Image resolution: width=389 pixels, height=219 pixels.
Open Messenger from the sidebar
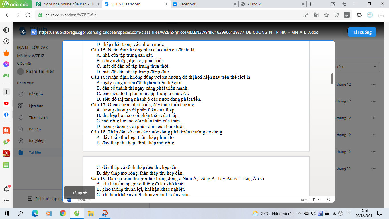pos(6,64)
